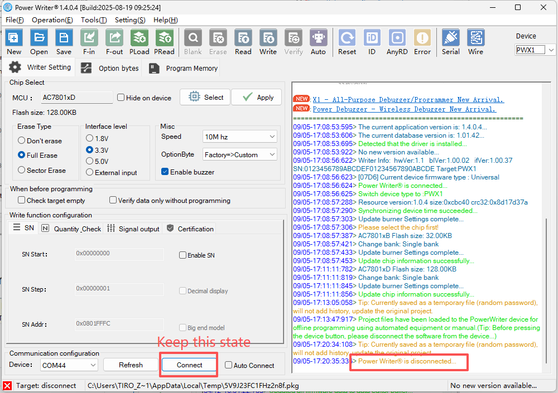Image resolution: width=558 pixels, height=393 pixels.
Task: Switch to Option bytes tab
Action: 109,68
